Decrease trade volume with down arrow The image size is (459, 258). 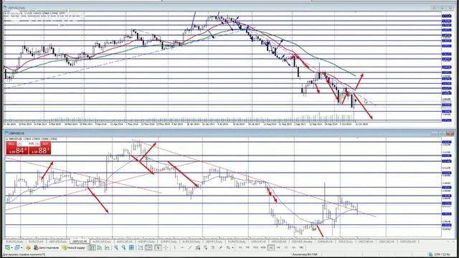(x=19, y=143)
